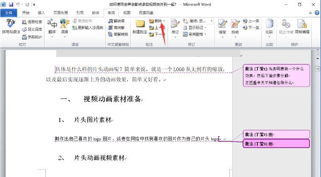Image resolution: width=321 pixels, height=177 pixels.
Task: Undo the last action
Action: pyautogui.click(x=18, y=4)
